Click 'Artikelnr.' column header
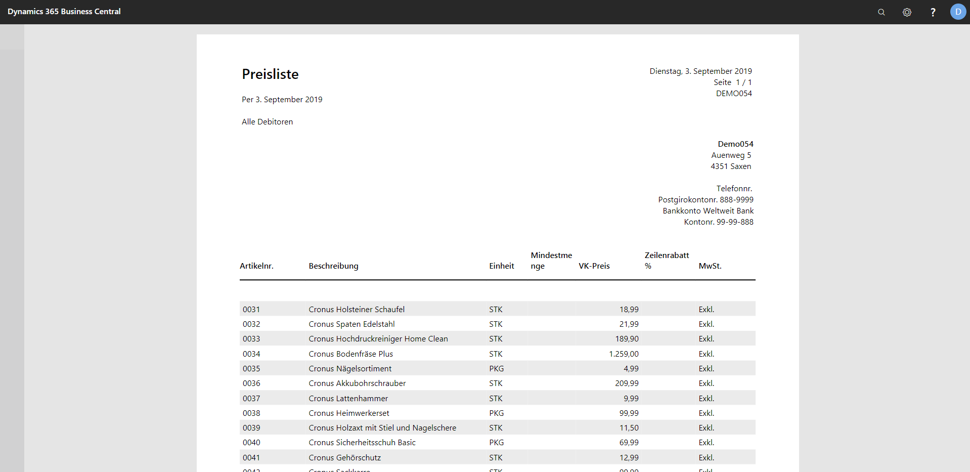The height and width of the screenshot is (472, 970). click(256, 266)
